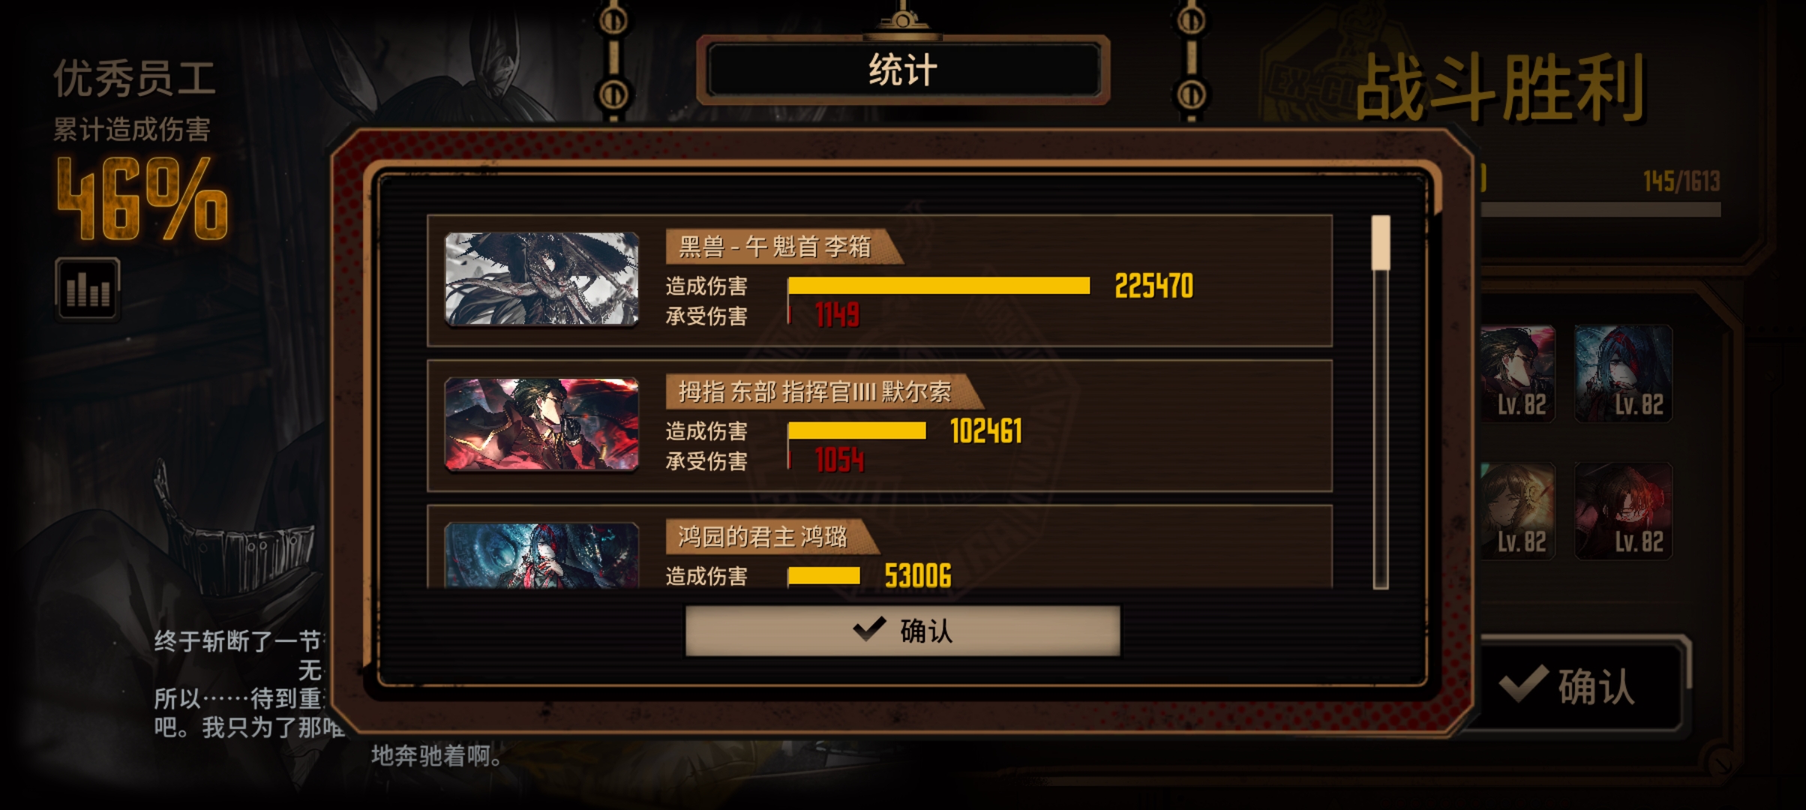
Task: Click top-left Lv.82 character icon on right
Action: coord(1518,373)
